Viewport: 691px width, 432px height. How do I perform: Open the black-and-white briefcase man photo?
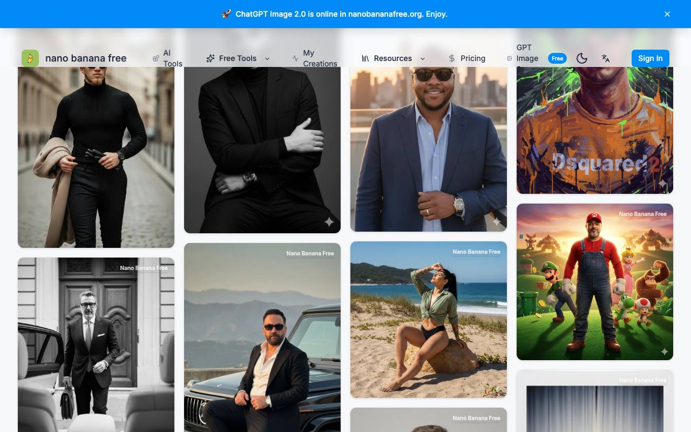point(96,345)
